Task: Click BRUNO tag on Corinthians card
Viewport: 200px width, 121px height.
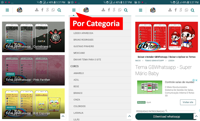Action: point(10,41)
